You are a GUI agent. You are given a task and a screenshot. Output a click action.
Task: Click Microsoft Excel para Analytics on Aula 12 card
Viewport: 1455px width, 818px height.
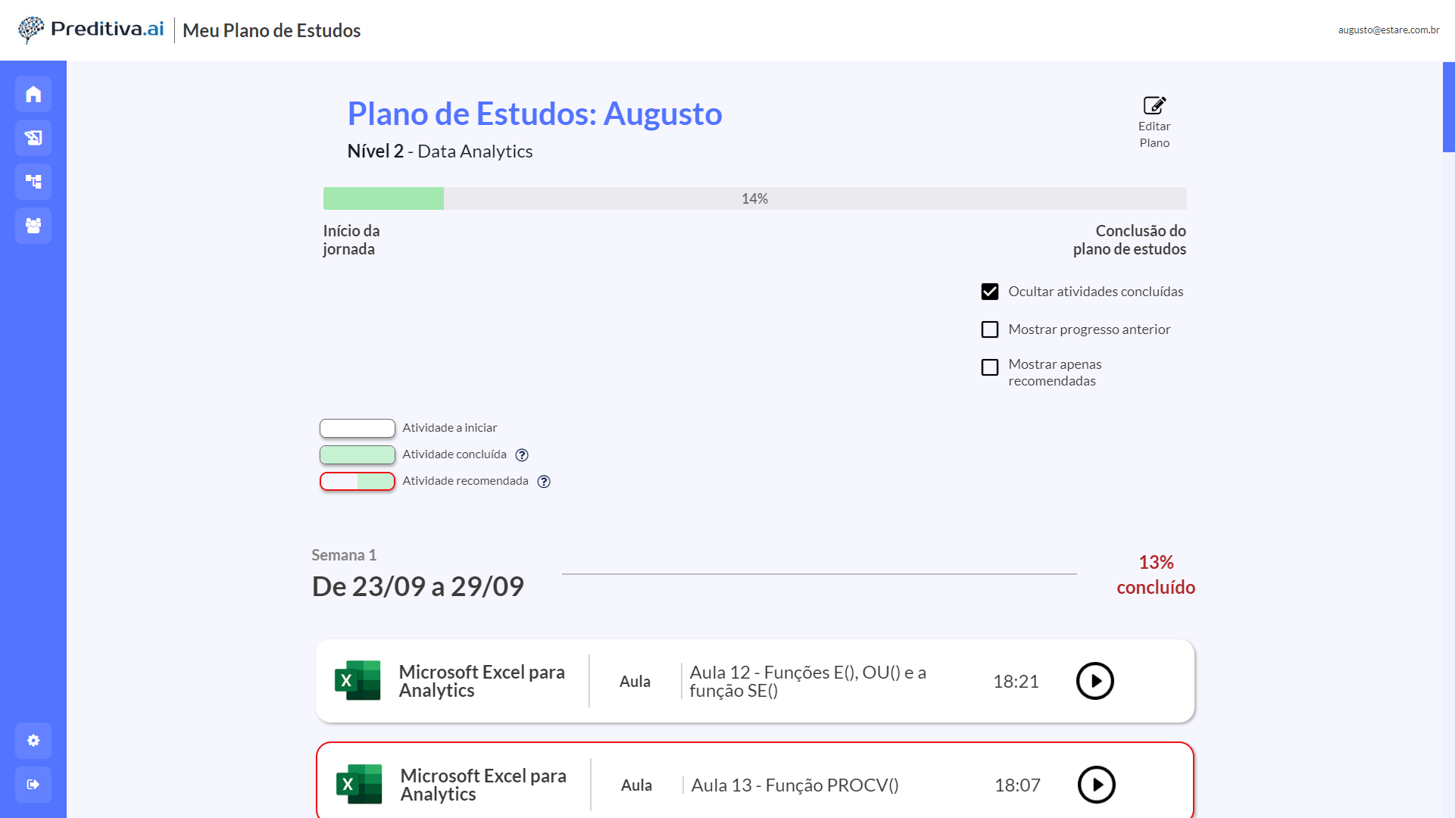[x=482, y=681]
